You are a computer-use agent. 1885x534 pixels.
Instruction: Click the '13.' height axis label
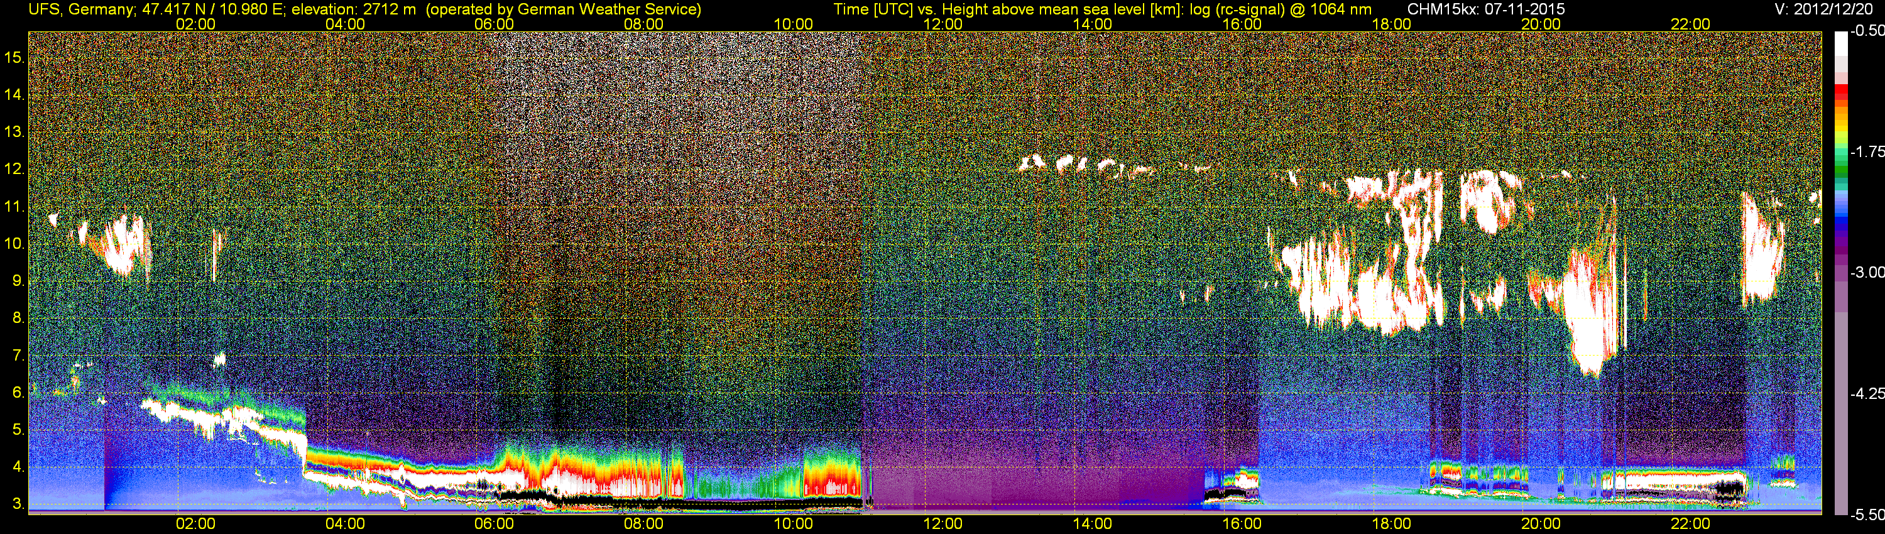pyautogui.click(x=14, y=132)
